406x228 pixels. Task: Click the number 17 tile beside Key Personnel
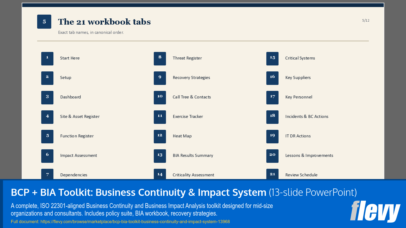click(x=272, y=98)
